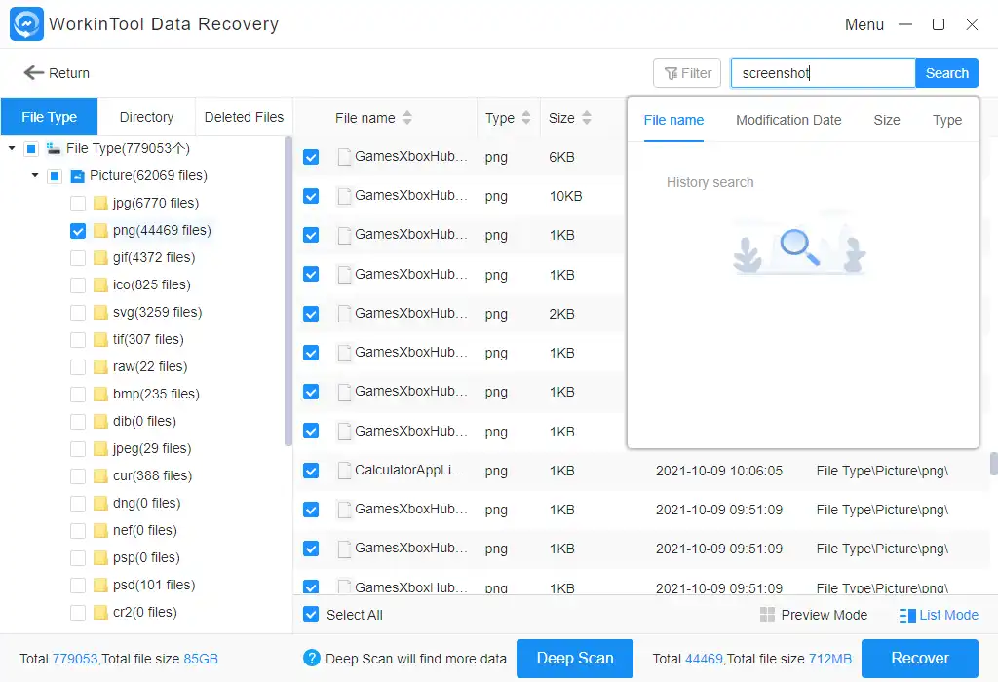
Task: Click the search box containing screenshot
Action: coord(823,73)
